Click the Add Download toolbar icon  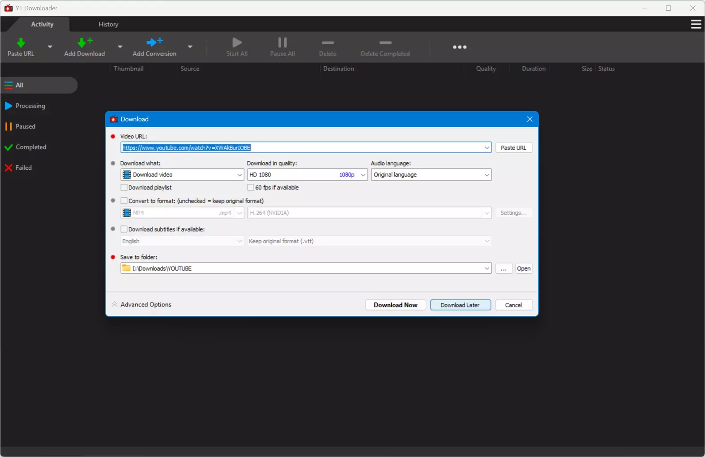pyautogui.click(x=85, y=43)
